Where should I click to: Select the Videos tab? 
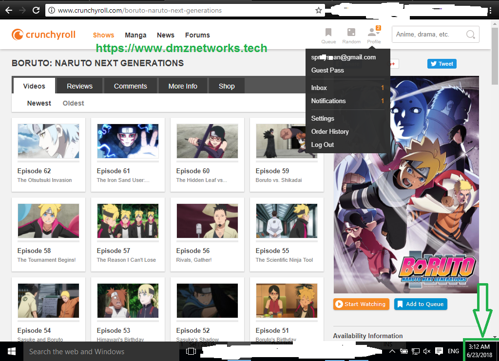point(34,86)
